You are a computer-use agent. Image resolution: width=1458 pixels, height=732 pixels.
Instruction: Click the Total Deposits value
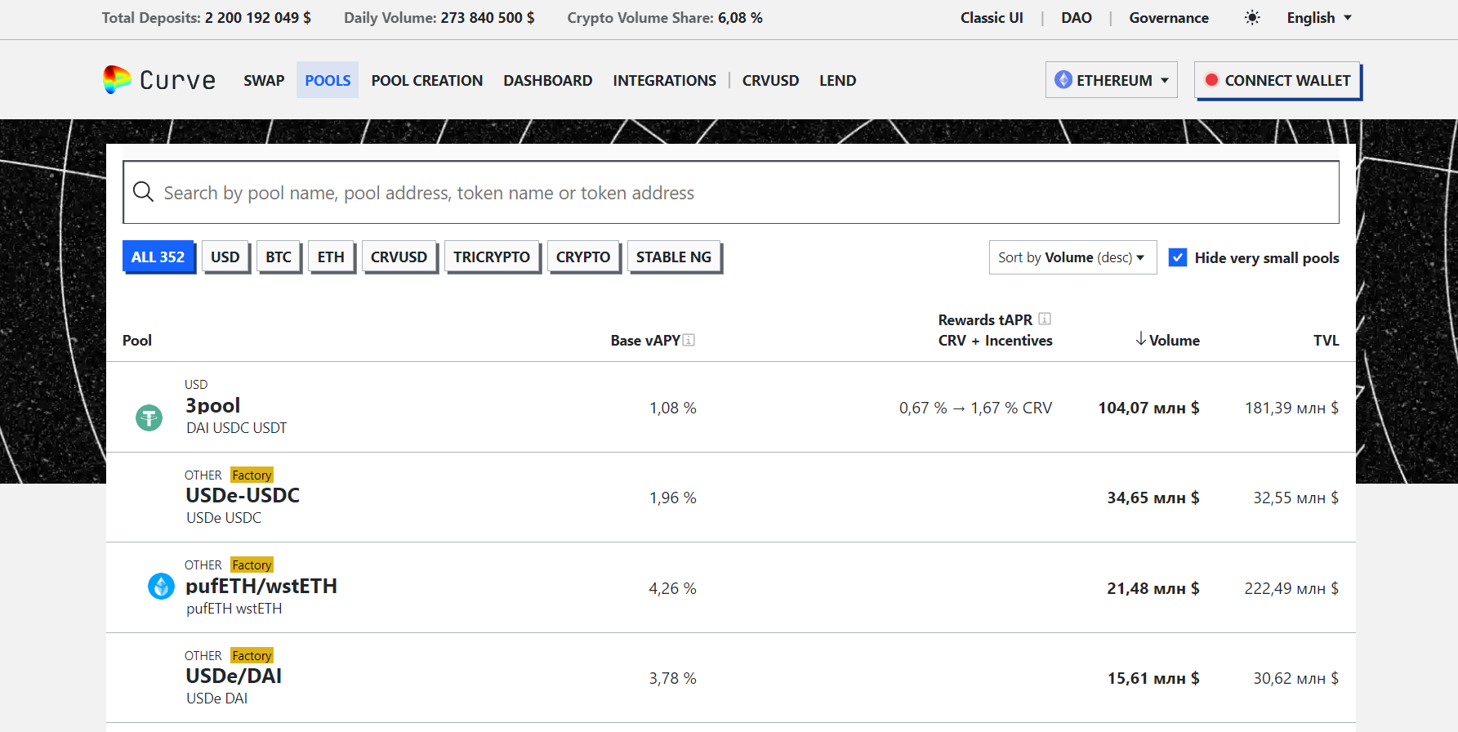click(x=258, y=18)
